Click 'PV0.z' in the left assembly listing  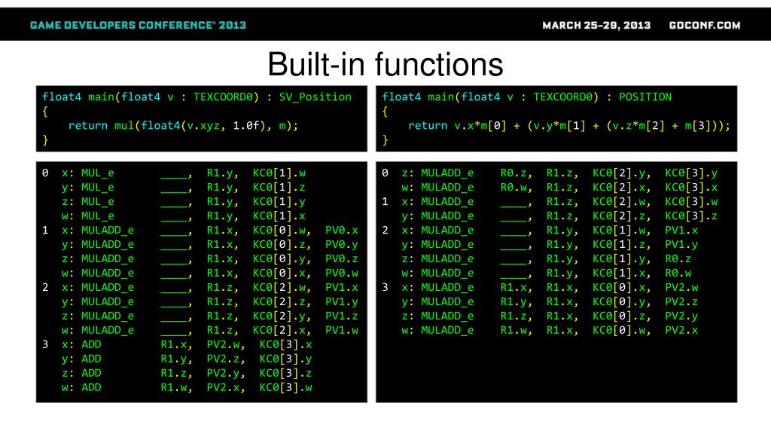(x=342, y=259)
